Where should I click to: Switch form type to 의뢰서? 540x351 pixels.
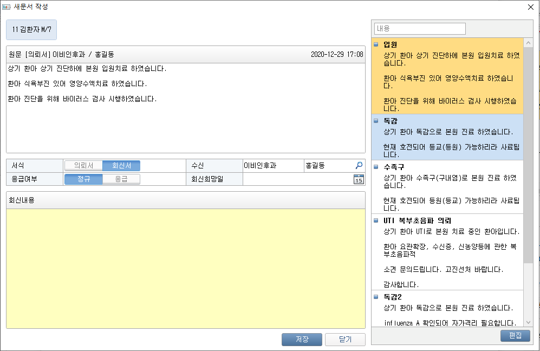[x=83, y=166]
